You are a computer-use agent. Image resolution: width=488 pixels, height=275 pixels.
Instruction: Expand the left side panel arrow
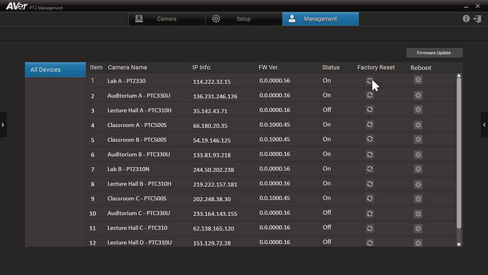pos(3,125)
